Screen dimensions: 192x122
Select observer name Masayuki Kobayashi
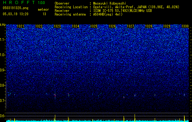coord(110,3)
